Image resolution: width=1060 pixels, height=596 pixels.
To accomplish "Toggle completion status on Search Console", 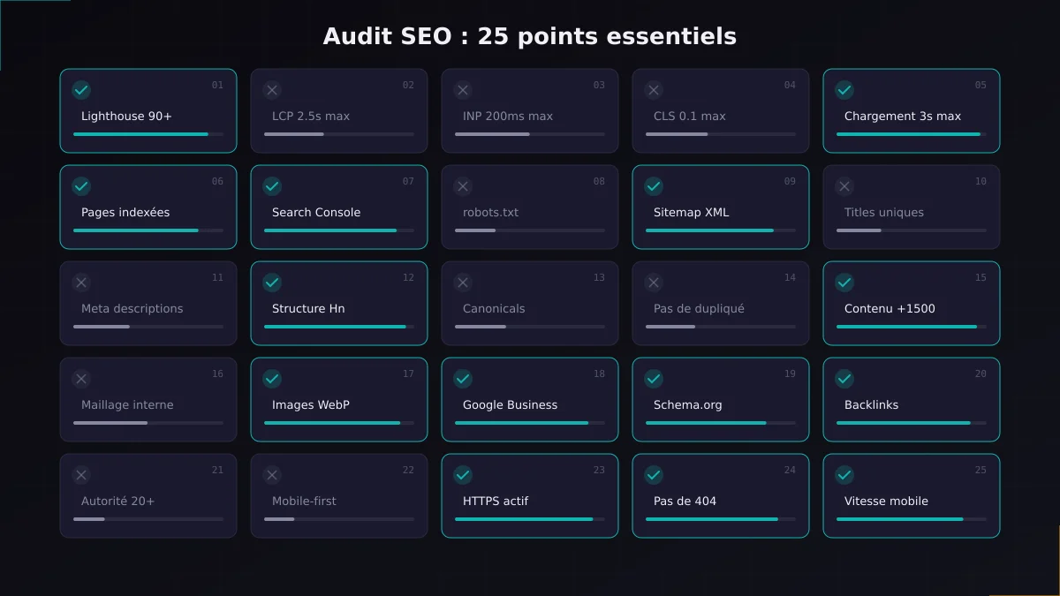I will coord(272,186).
